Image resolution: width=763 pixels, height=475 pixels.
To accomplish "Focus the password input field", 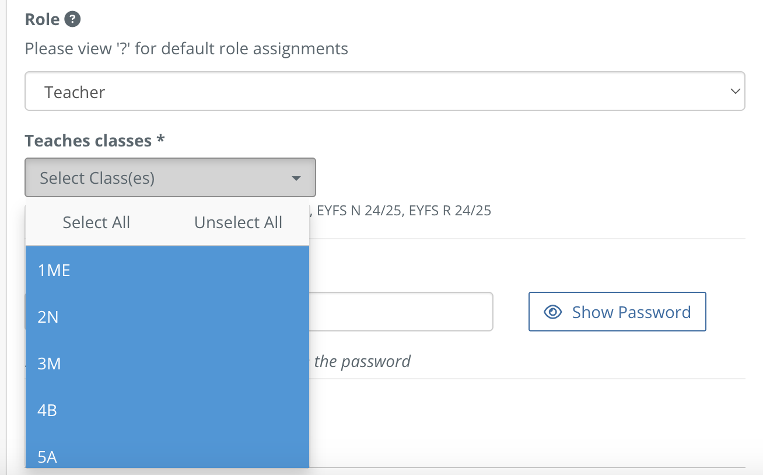I will pos(401,312).
